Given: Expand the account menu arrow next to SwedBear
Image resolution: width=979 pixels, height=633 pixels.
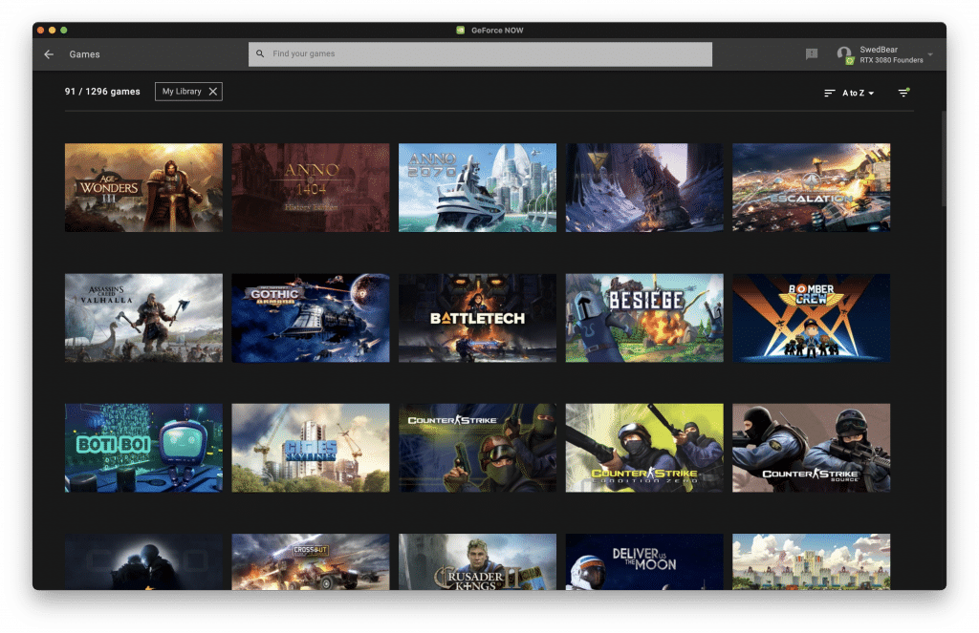Looking at the screenshot, I should point(930,54).
